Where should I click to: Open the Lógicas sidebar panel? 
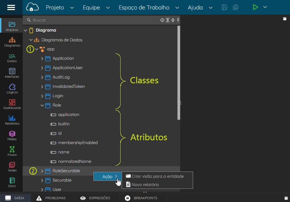12,89
